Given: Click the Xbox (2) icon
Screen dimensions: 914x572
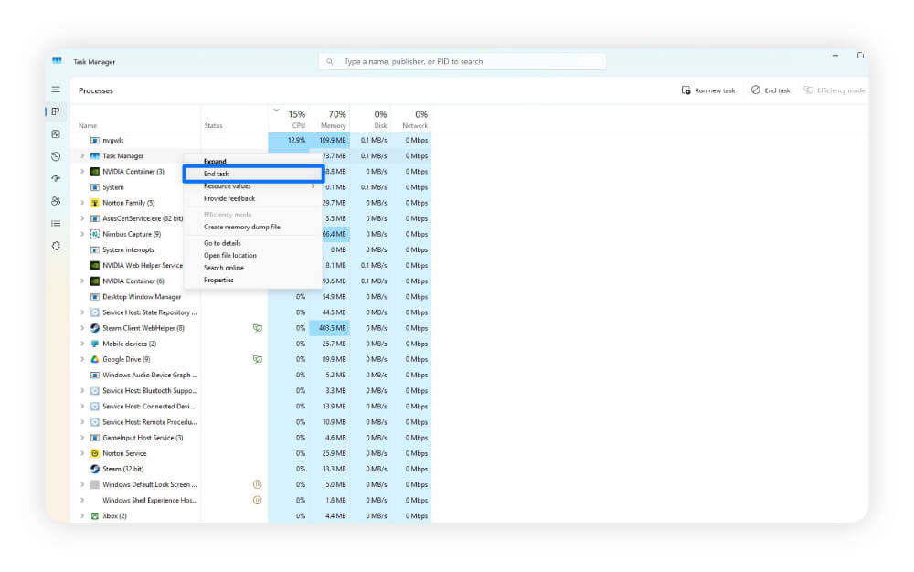Looking at the screenshot, I should point(94,516).
